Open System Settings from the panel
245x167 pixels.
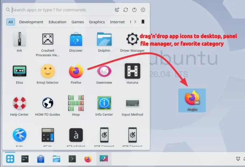click(x=25, y=159)
